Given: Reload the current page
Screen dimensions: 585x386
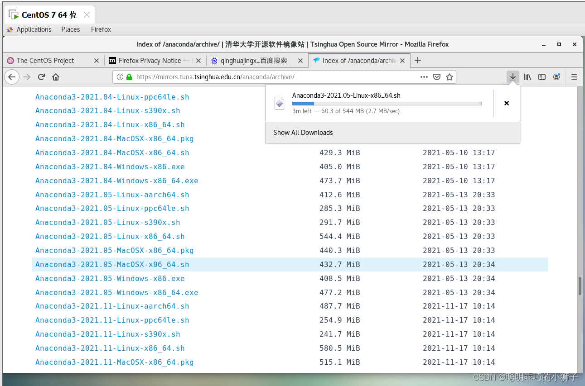Looking at the screenshot, I should (41, 77).
